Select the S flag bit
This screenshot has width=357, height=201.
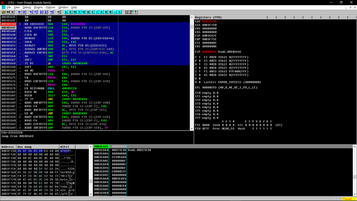click(x=199, y=72)
